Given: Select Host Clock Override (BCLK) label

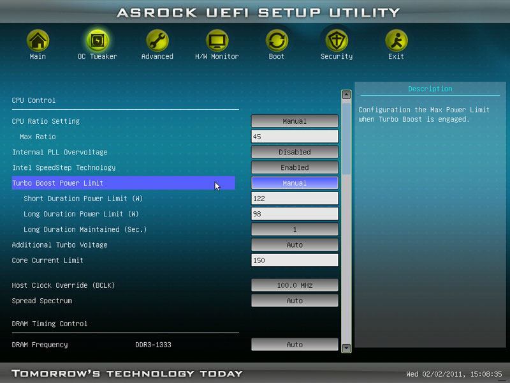Looking at the screenshot, I should pyautogui.click(x=63, y=285).
